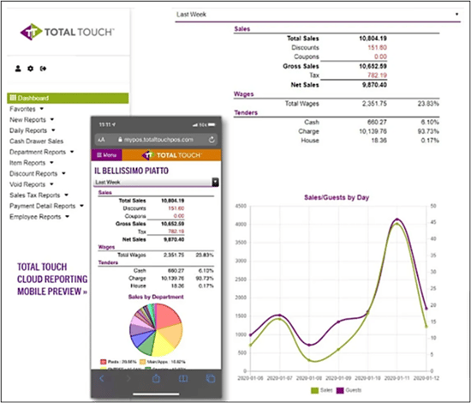Expand the Sales Tax Reports menu
The width and height of the screenshot is (471, 403).
pyautogui.click(x=39, y=195)
